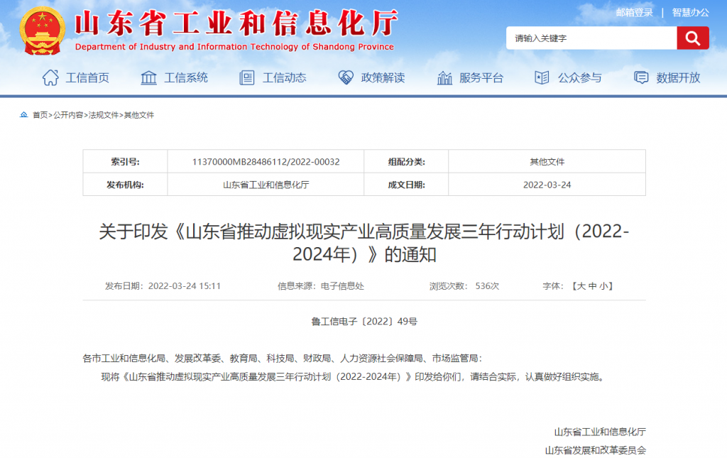Click the book icon beside 公众参与
Screen dimensions: 727x458
[542, 77]
